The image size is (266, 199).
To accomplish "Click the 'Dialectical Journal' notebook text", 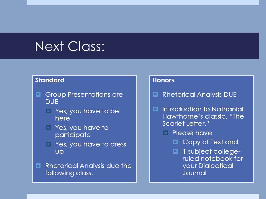I will point(208,169).
